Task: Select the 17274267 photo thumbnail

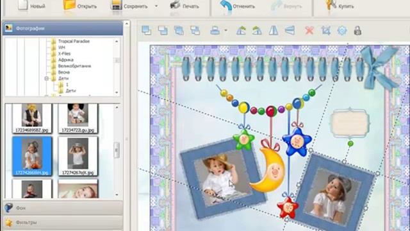Action: point(78,156)
